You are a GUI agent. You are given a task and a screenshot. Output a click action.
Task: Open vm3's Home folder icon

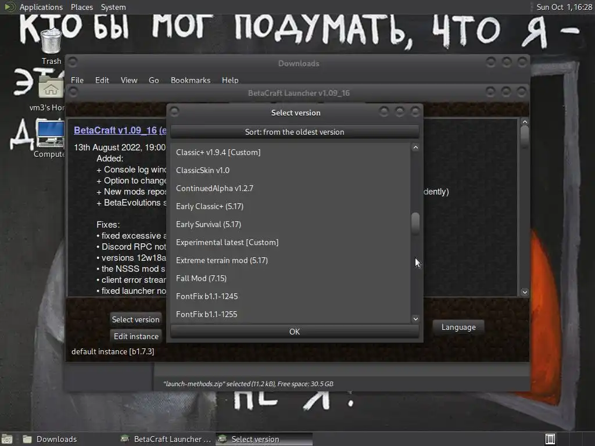coord(51,88)
